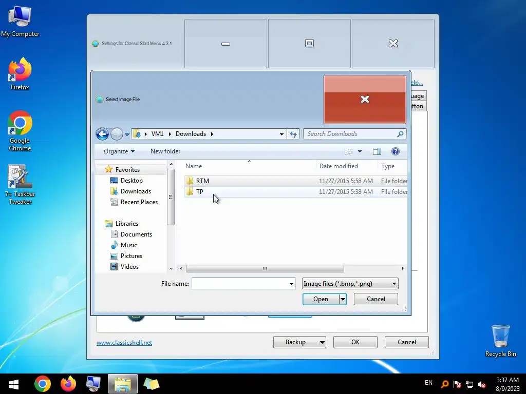
Task: Click horizontal scrollbar left arrow
Action: click(181, 268)
